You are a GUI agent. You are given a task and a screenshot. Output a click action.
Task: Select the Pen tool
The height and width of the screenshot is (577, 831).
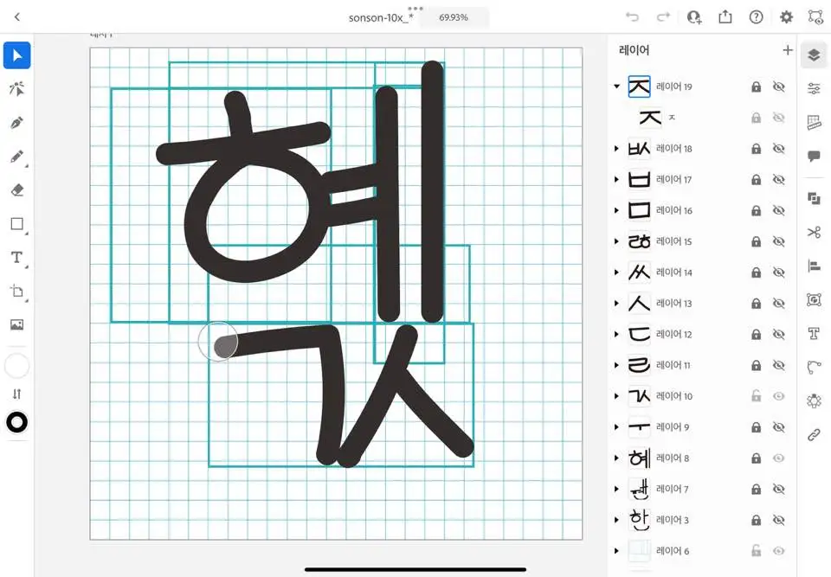[x=17, y=123]
